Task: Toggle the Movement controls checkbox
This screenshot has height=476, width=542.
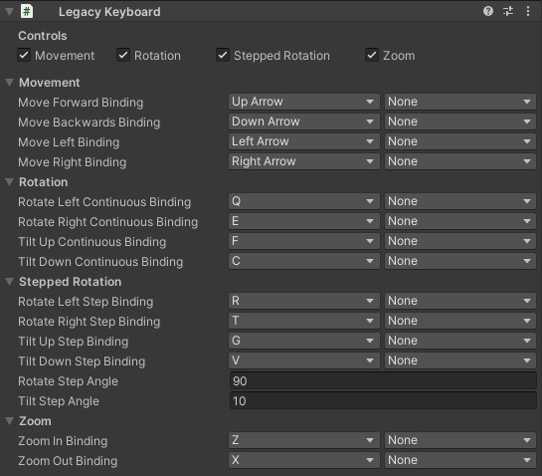Action: pyautogui.click(x=24, y=55)
